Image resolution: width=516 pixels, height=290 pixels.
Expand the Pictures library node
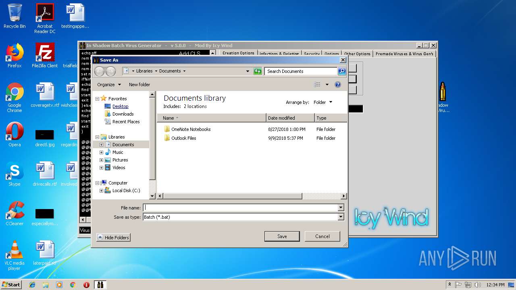point(101,160)
